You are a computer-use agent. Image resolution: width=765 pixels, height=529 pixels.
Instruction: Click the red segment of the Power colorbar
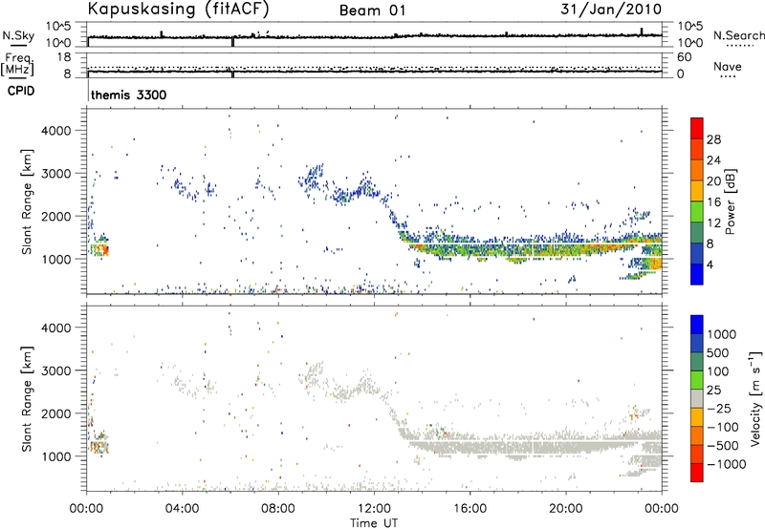(x=697, y=128)
